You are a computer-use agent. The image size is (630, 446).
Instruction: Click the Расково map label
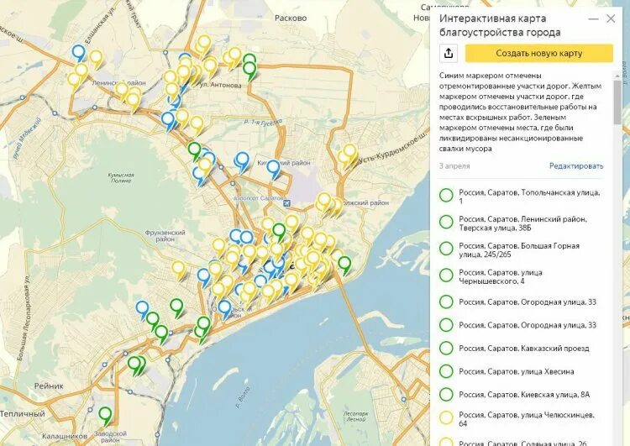(291, 18)
